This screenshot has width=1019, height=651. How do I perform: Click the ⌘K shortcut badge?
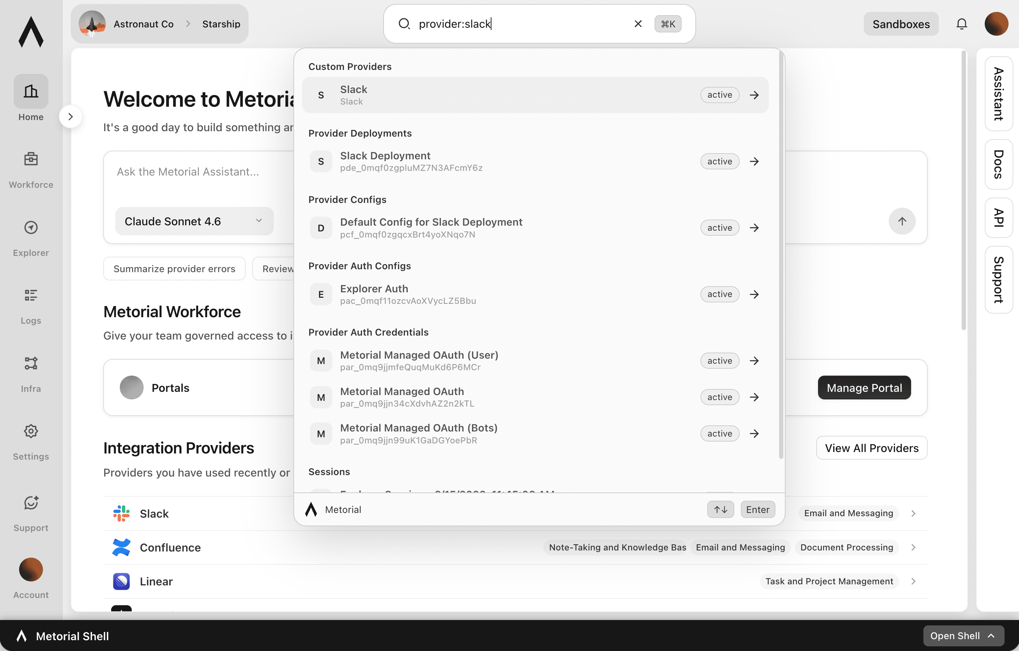pyautogui.click(x=668, y=24)
